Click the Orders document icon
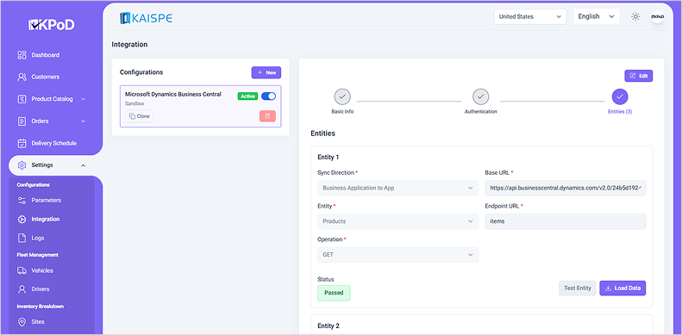 click(22, 121)
